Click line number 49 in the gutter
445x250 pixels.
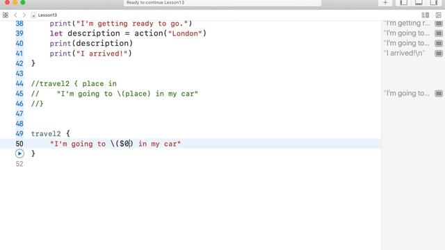click(x=19, y=134)
